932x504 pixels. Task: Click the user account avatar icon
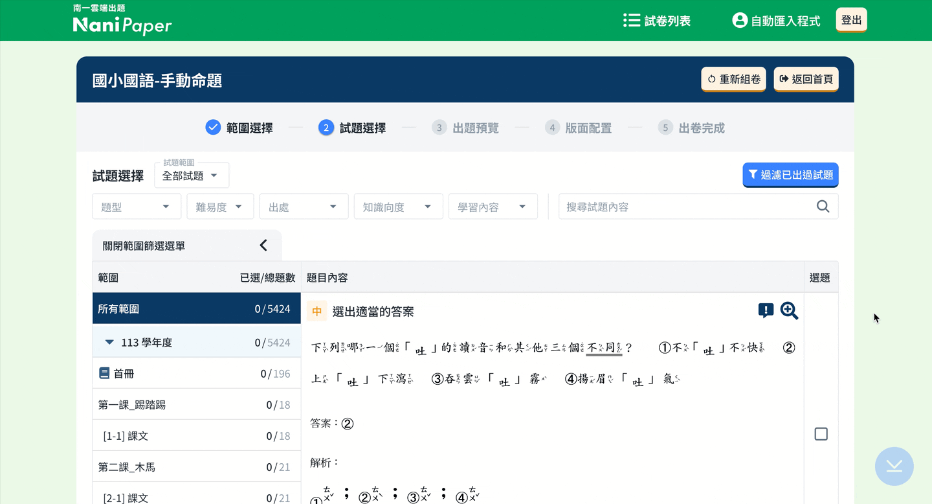click(x=740, y=20)
